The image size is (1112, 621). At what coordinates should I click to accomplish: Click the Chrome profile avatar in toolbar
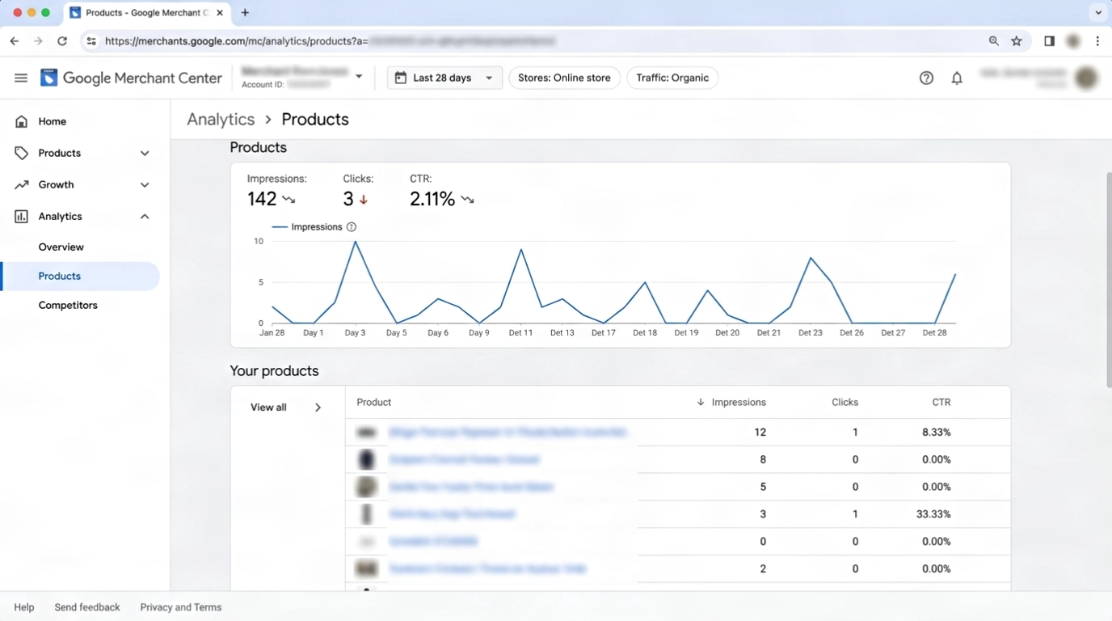coord(1073,41)
